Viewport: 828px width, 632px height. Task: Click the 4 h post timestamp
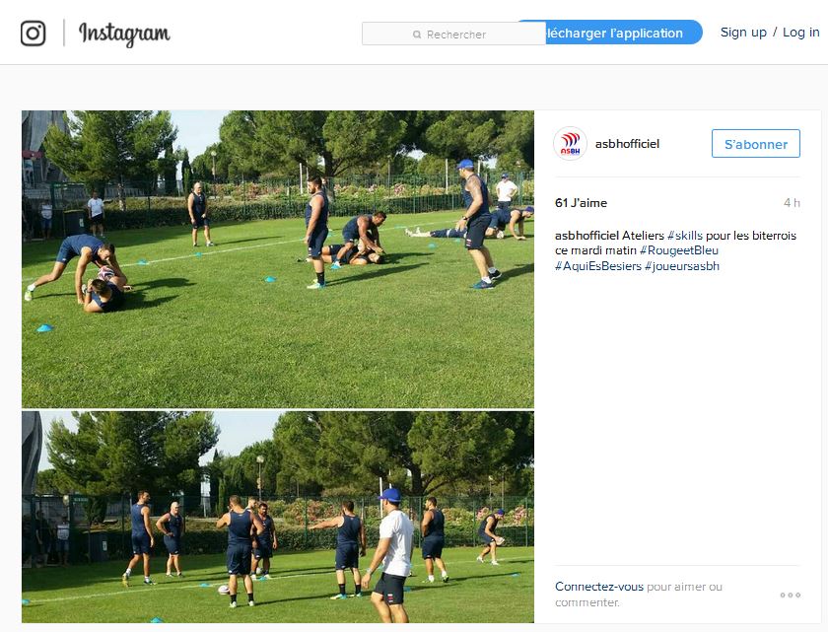click(792, 203)
